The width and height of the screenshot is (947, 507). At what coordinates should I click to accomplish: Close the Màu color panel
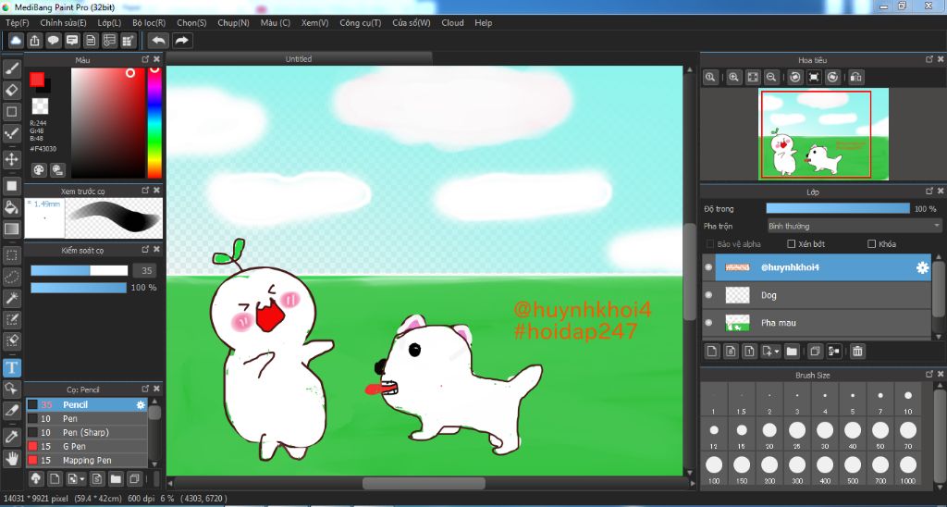pos(156,59)
